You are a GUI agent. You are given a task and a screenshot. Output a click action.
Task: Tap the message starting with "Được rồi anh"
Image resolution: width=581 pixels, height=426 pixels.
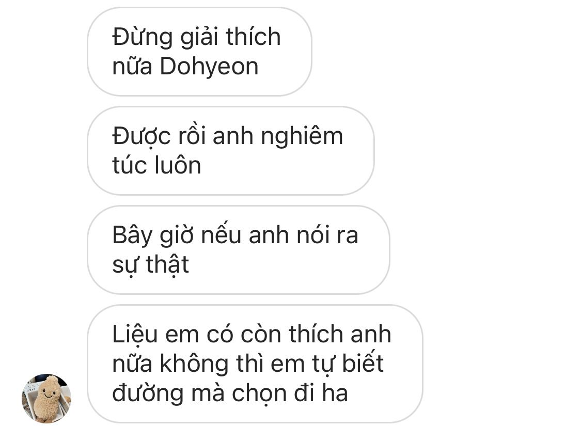point(230,151)
